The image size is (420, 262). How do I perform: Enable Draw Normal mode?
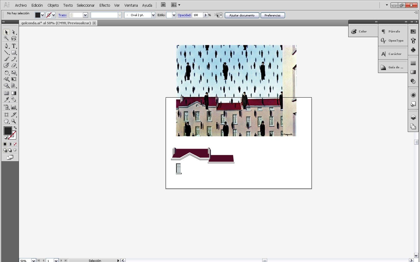5,150
